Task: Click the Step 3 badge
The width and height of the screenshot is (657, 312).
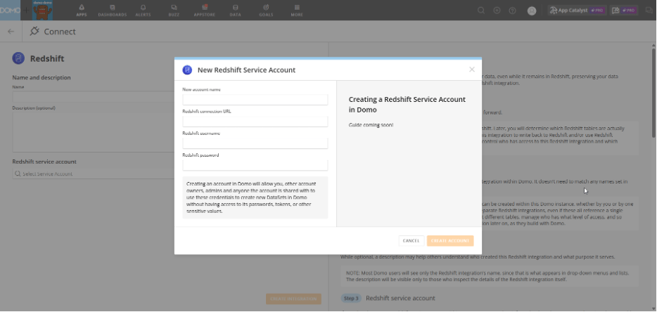Action: [x=351, y=298]
